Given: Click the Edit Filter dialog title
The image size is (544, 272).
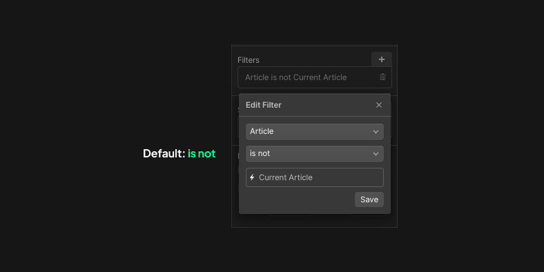Looking at the screenshot, I should [264, 105].
